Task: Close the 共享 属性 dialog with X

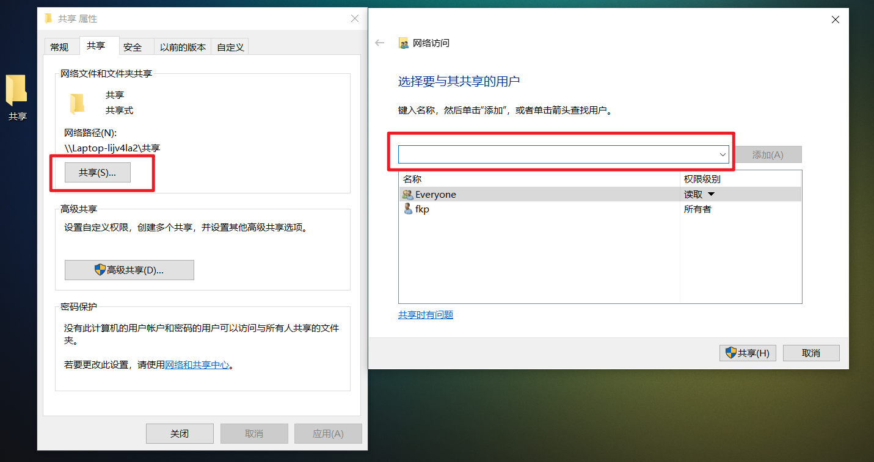Action: [354, 19]
